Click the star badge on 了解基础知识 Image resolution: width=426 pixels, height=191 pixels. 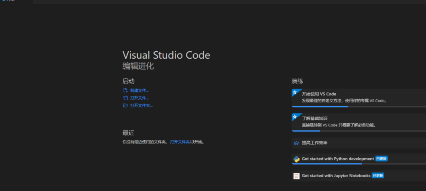[x=294, y=116]
